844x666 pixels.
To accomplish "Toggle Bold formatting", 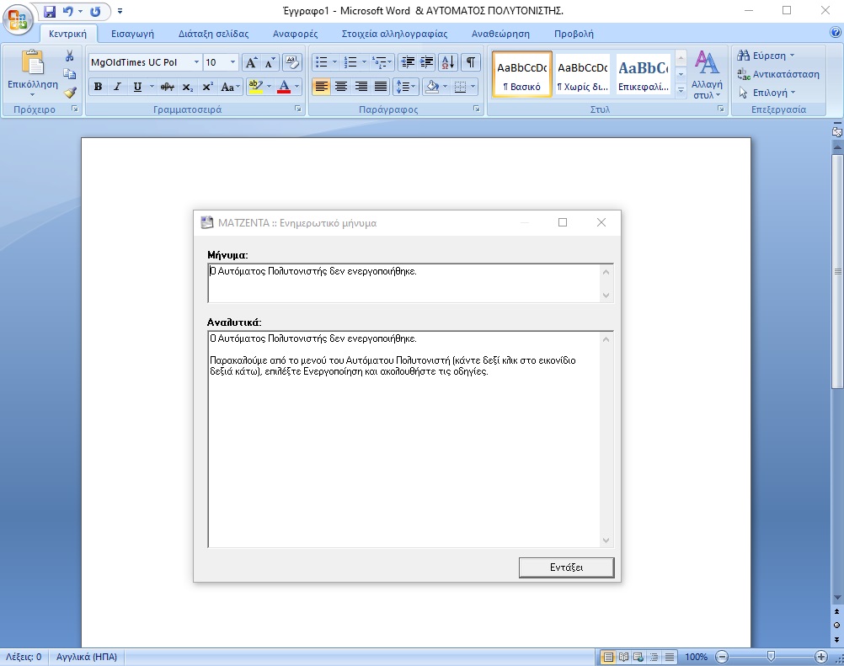I will click(98, 87).
